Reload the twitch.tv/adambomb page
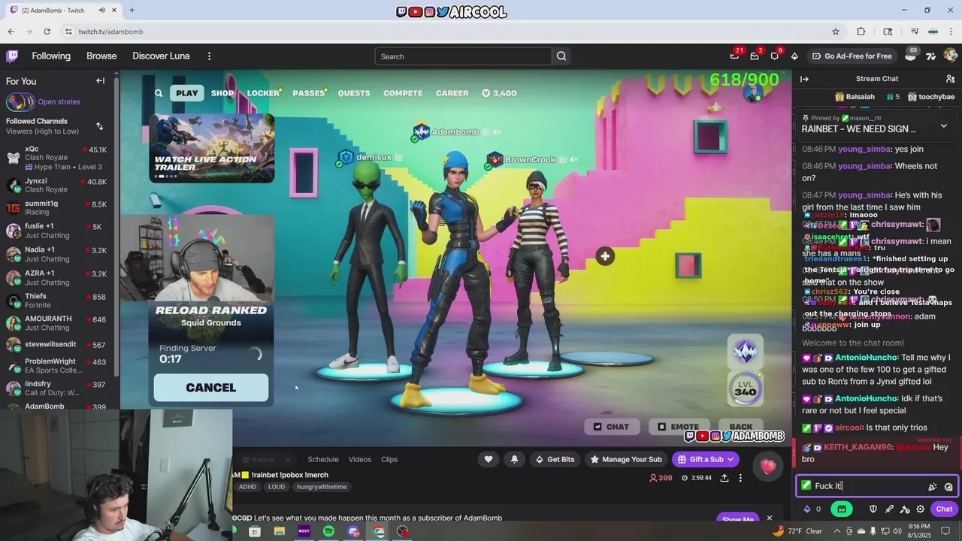 point(47,32)
